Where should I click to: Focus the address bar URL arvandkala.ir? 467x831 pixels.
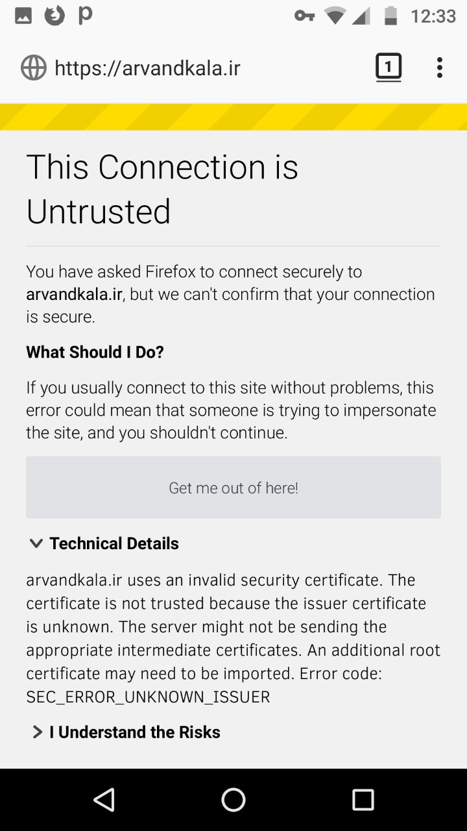147,68
